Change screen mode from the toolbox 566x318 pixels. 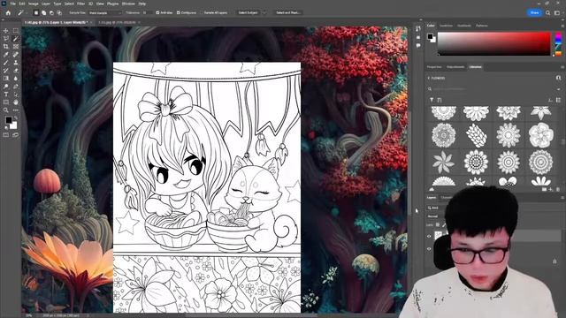tap(16, 135)
